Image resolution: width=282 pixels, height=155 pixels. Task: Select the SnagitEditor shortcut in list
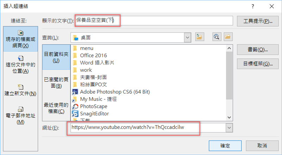click(91, 114)
